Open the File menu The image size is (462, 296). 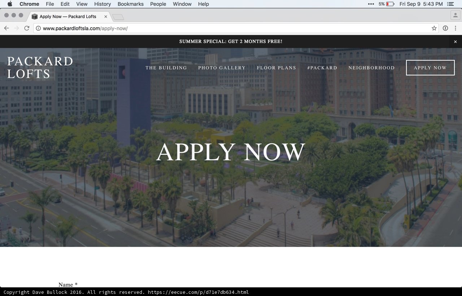pos(50,4)
